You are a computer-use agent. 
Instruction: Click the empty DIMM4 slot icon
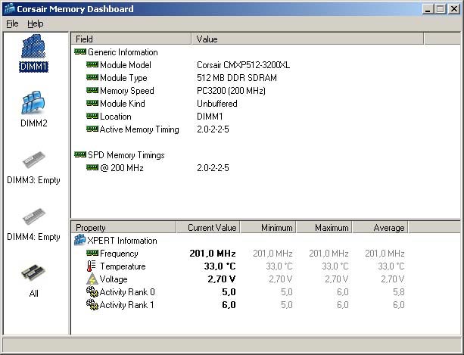34,218
